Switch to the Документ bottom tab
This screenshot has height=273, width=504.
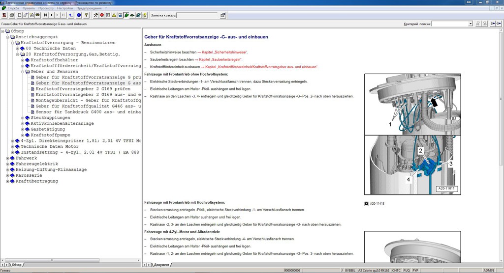[161, 265]
